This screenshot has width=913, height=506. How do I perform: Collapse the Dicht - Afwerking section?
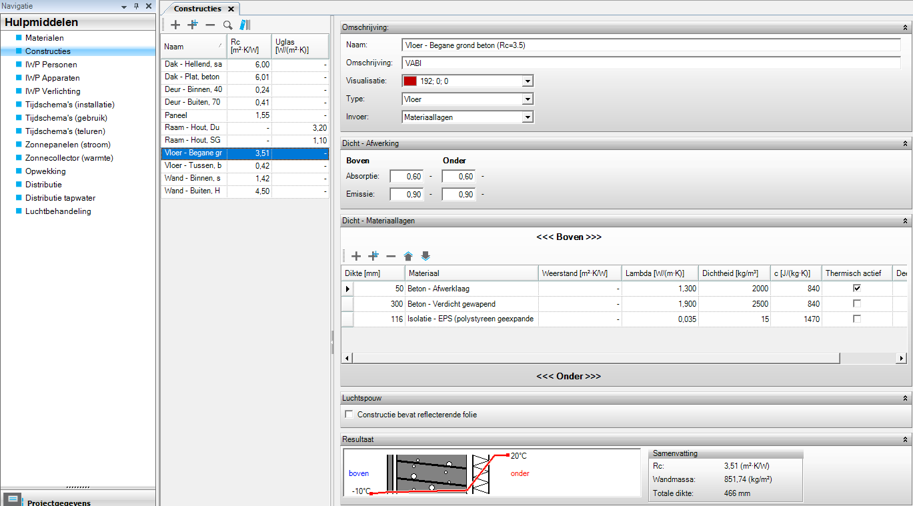905,143
